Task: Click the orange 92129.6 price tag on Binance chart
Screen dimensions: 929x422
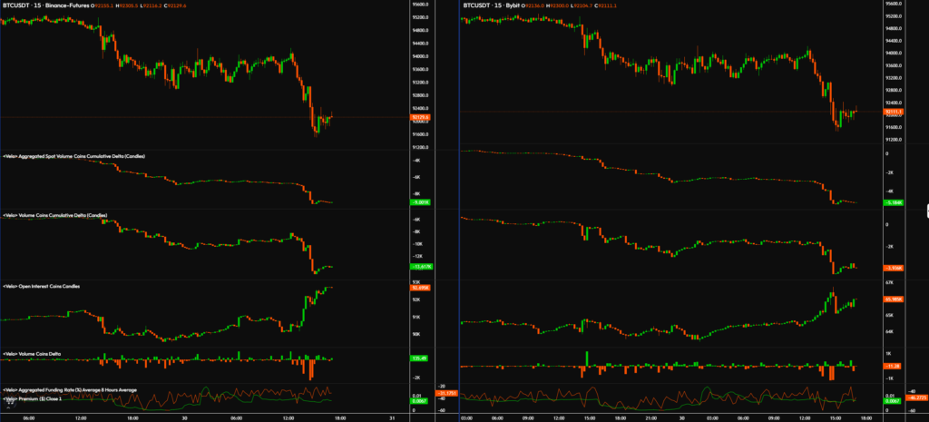Action: [420, 118]
